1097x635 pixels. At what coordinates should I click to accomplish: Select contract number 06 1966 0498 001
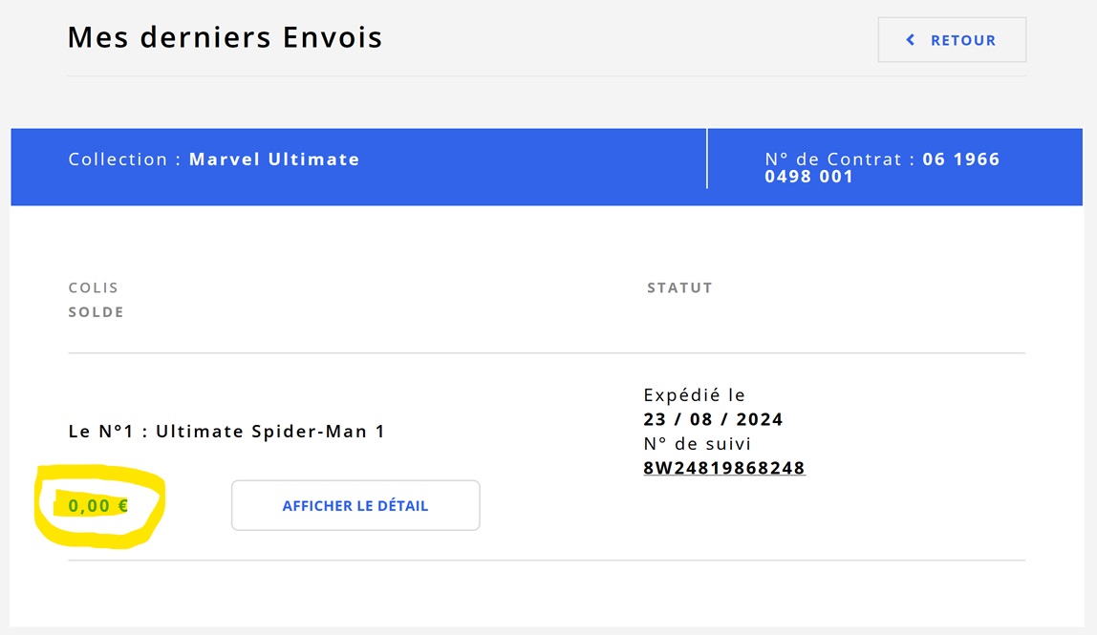coord(882,168)
